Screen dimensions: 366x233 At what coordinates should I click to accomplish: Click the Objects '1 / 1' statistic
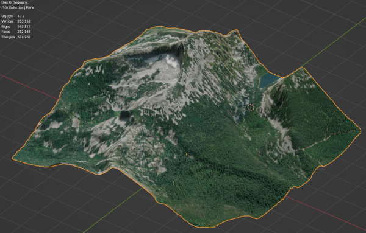click(21, 16)
